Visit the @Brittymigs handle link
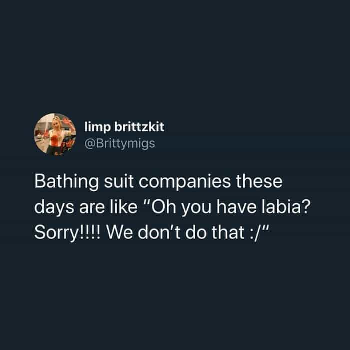Image resolution: width=350 pixels, height=350 pixels. click(120, 144)
